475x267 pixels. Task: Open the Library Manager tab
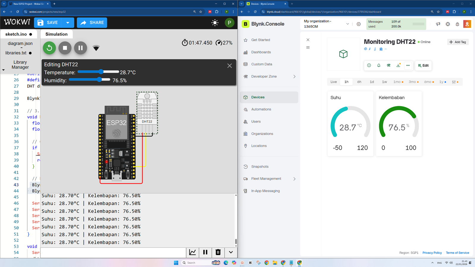point(20,65)
